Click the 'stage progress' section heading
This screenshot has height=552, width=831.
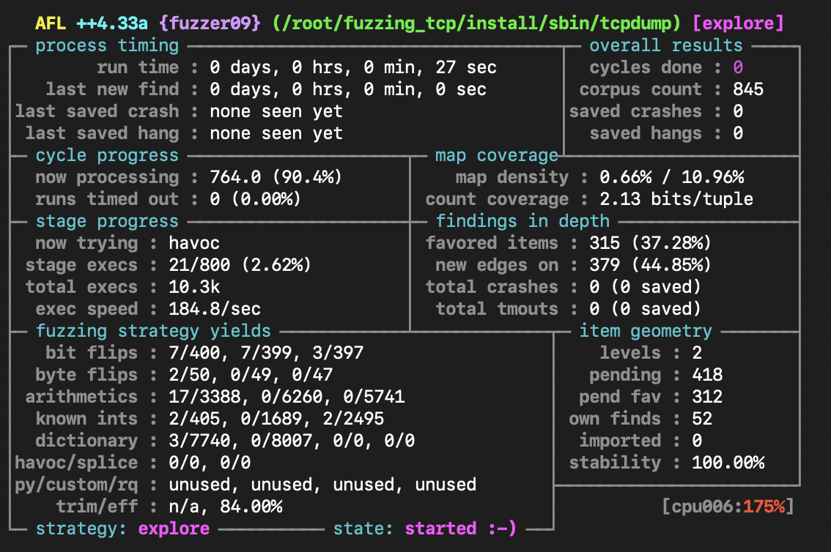point(107,221)
